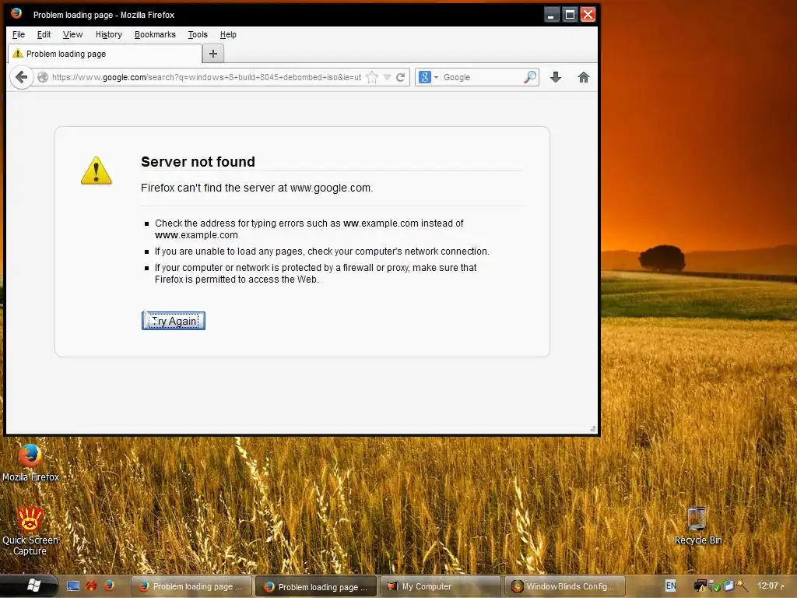Click the taskbar clock showing 12:07

[x=771, y=586]
